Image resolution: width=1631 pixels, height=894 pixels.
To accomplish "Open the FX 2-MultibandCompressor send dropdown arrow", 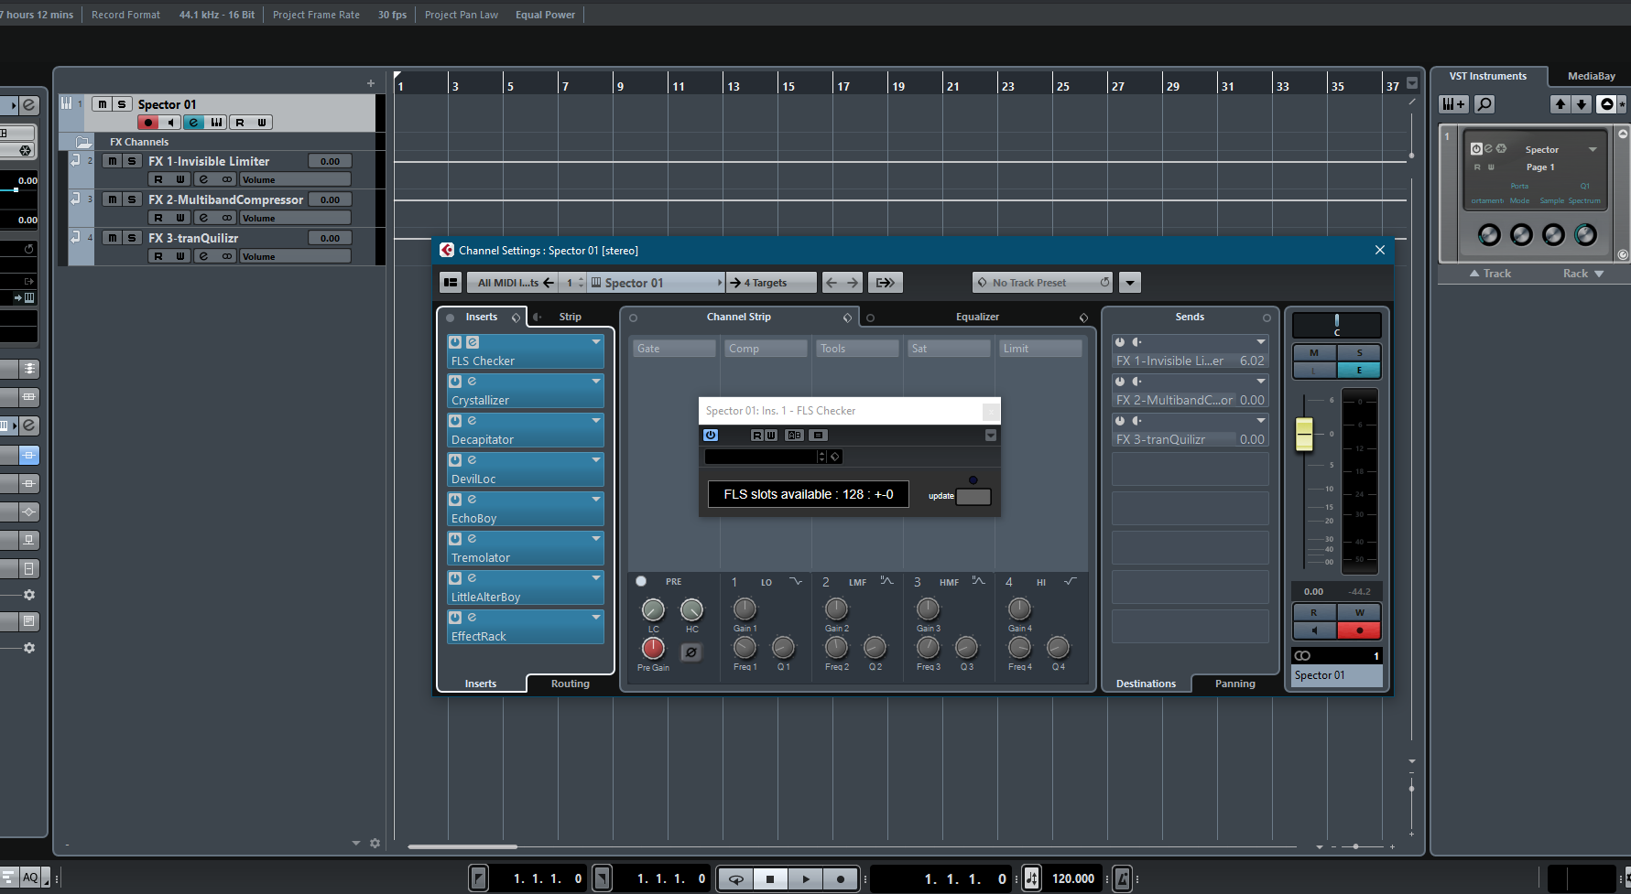I will pyautogui.click(x=1261, y=382).
